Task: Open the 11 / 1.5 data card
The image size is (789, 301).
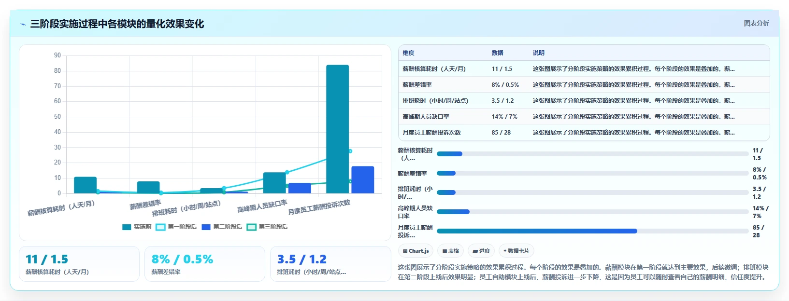Action: pyautogui.click(x=79, y=264)
